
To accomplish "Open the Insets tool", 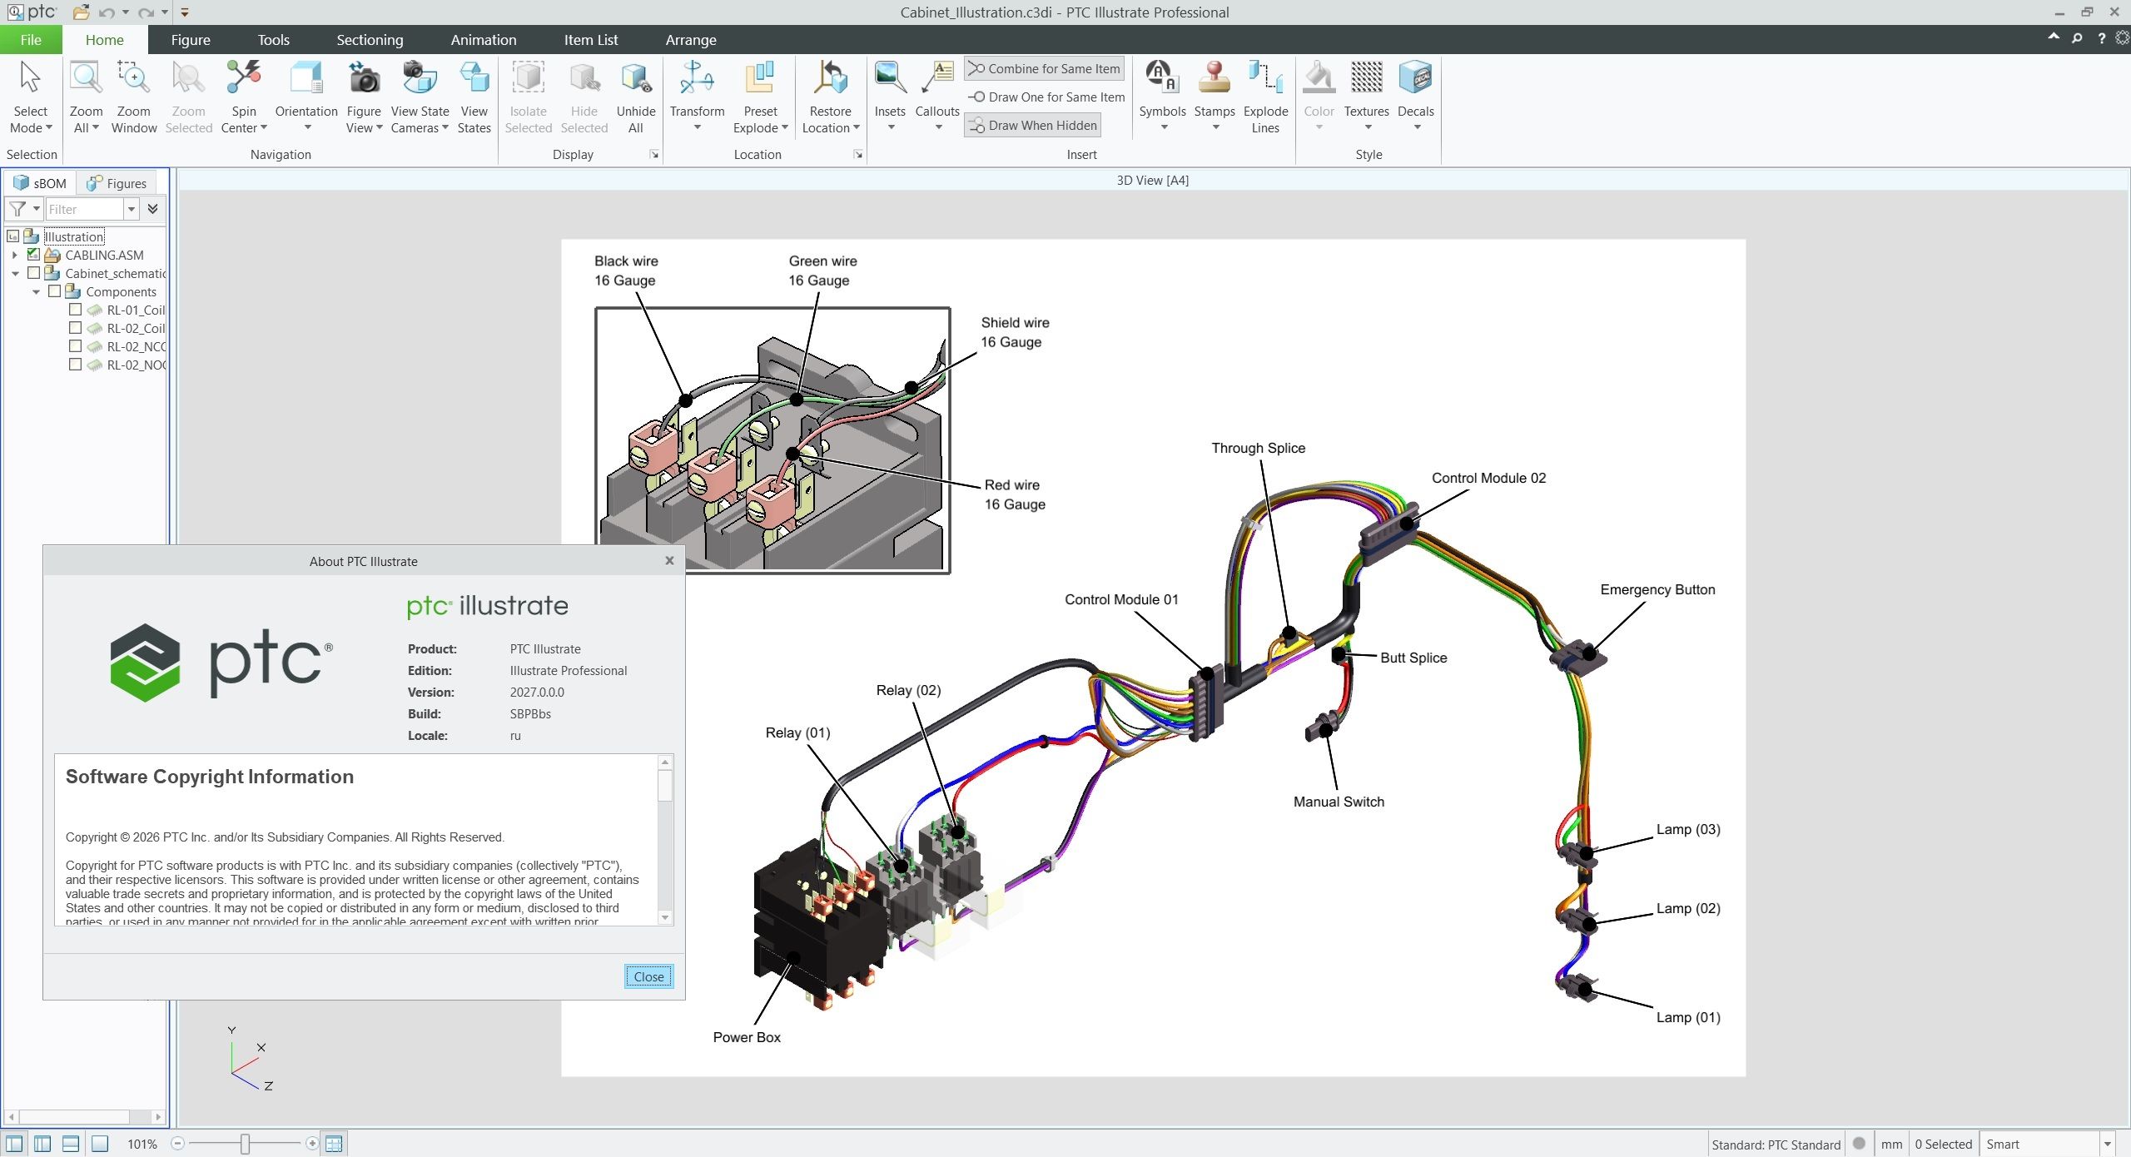I will 890,97.
